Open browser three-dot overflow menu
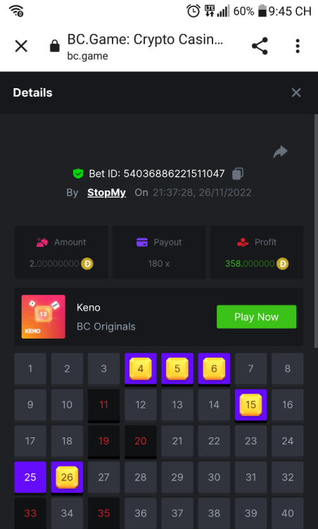The height and width of the screenshot is (529, 318). pyautogui.click(x=298, y=46)
